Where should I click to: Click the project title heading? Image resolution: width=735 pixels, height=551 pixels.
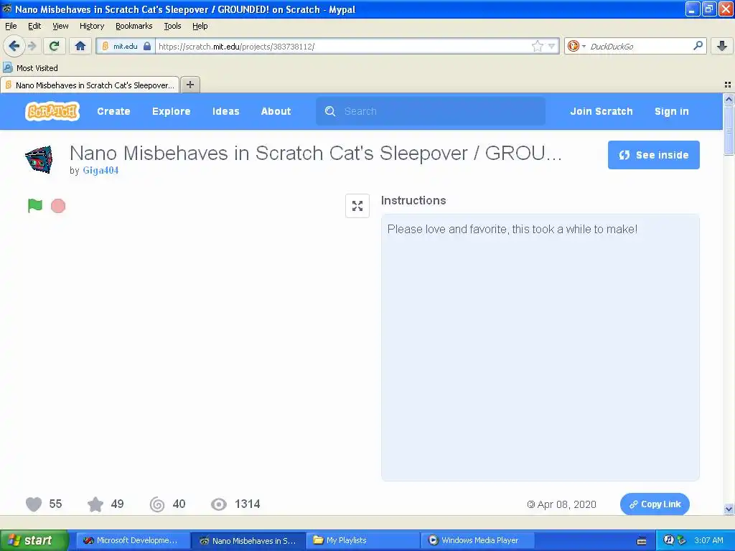[316, 154]
